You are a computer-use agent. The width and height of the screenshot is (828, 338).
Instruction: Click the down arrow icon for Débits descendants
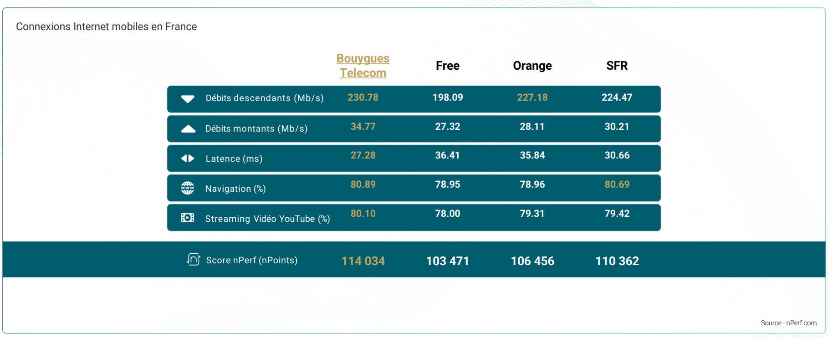188,99
